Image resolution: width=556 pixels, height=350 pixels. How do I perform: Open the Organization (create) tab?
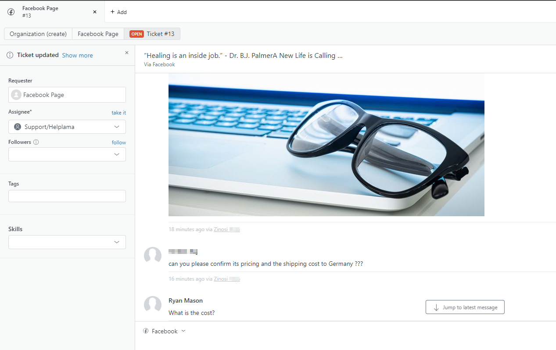[x=38, y=34]
